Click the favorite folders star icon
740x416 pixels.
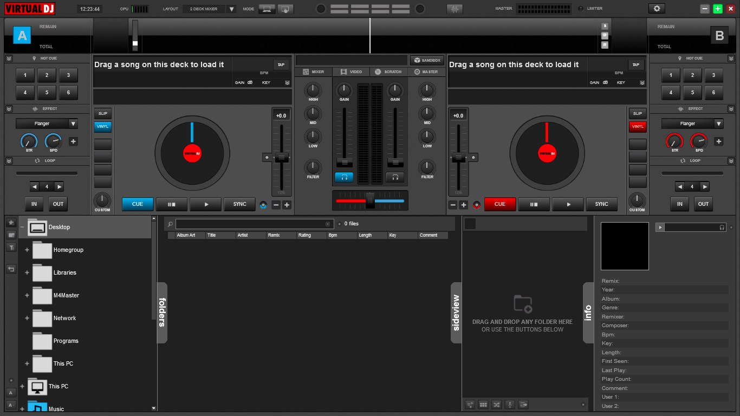coord(11,222)
